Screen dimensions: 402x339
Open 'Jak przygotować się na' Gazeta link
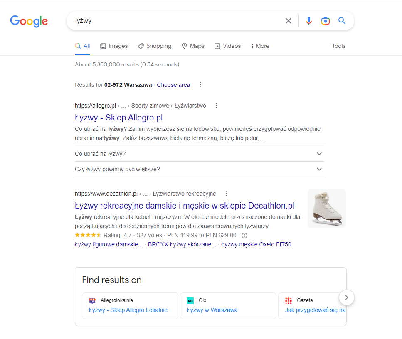316,310
